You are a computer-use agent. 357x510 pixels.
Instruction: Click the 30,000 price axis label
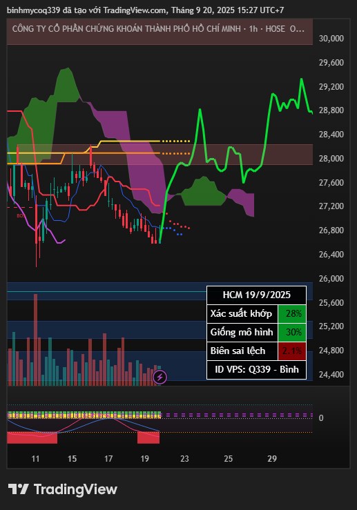click(x=331, y=39)
